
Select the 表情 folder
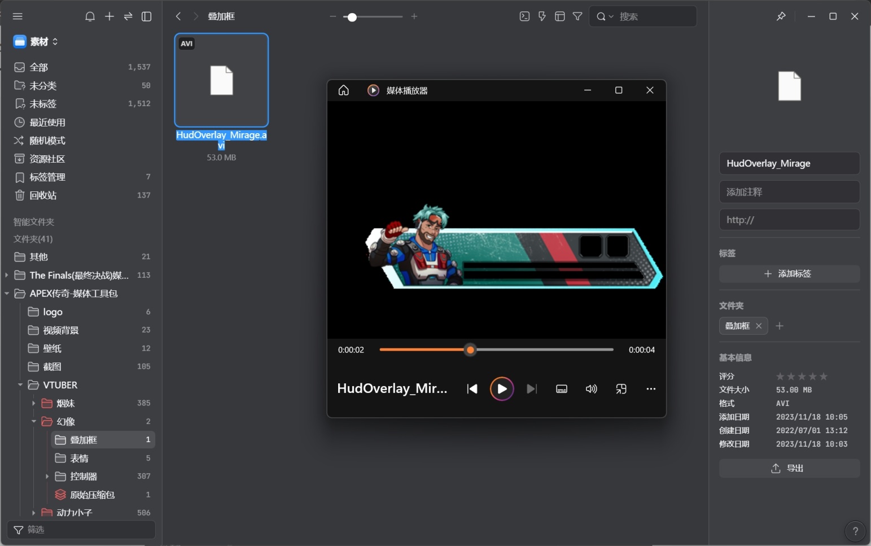[102, 458]
